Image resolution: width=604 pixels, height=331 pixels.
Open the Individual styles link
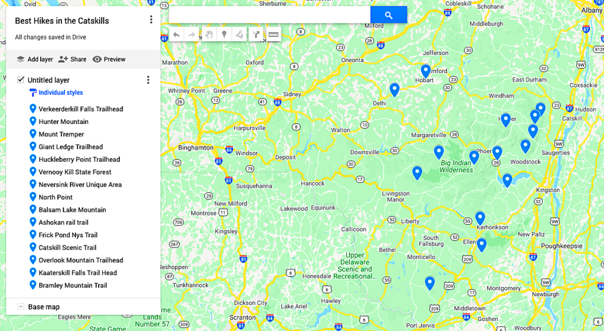(x=61, y=93)
